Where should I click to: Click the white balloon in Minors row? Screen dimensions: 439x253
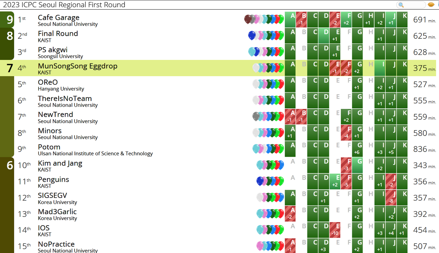[x=256, y=133]
